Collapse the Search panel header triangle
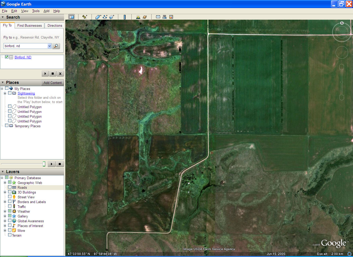The image size is (353, 257). (3, 17)
